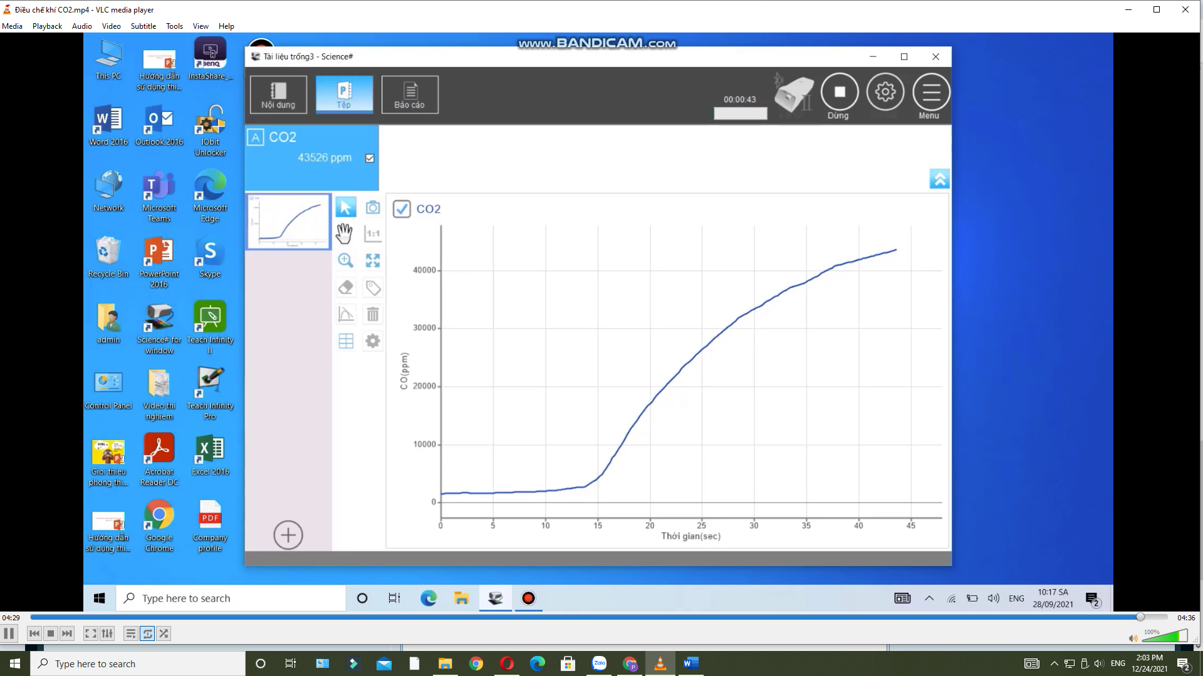Fit graph to screen with expand arrows
The image size is (1203, 676).
[373, 260]
